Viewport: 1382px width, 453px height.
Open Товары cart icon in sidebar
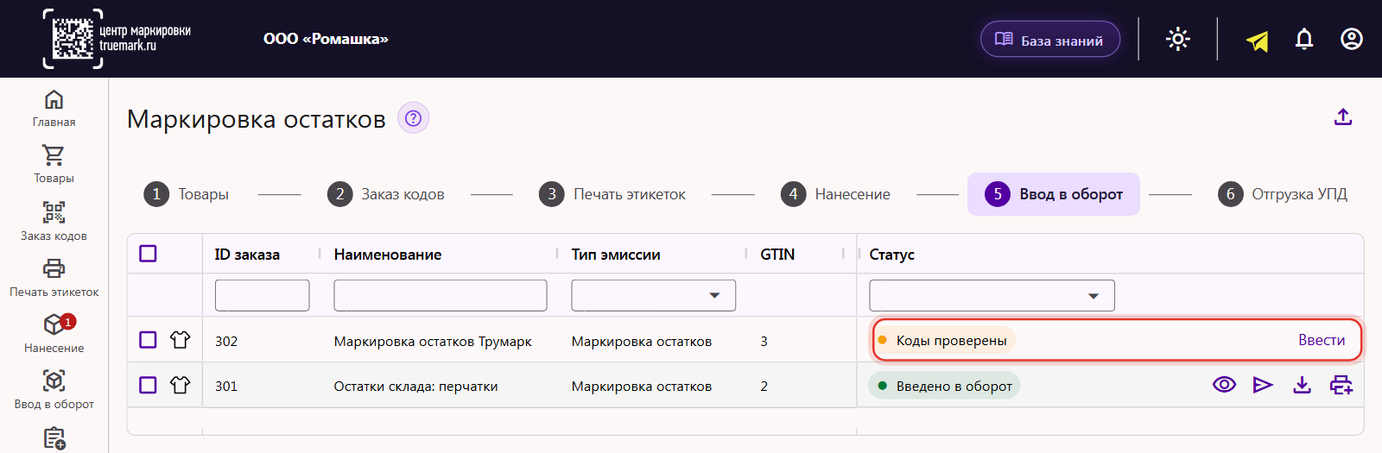54,164
